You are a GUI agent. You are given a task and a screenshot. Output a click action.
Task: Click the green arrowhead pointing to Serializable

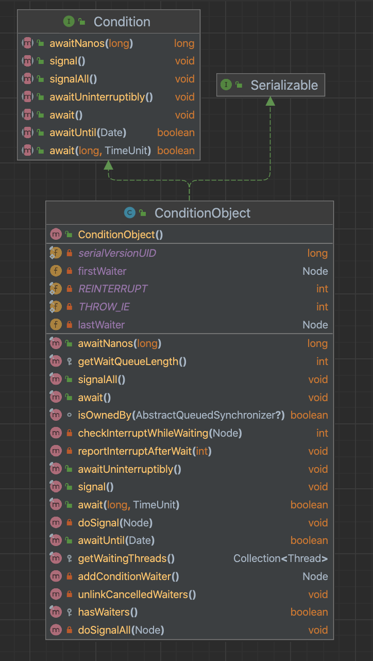(270, 101)
